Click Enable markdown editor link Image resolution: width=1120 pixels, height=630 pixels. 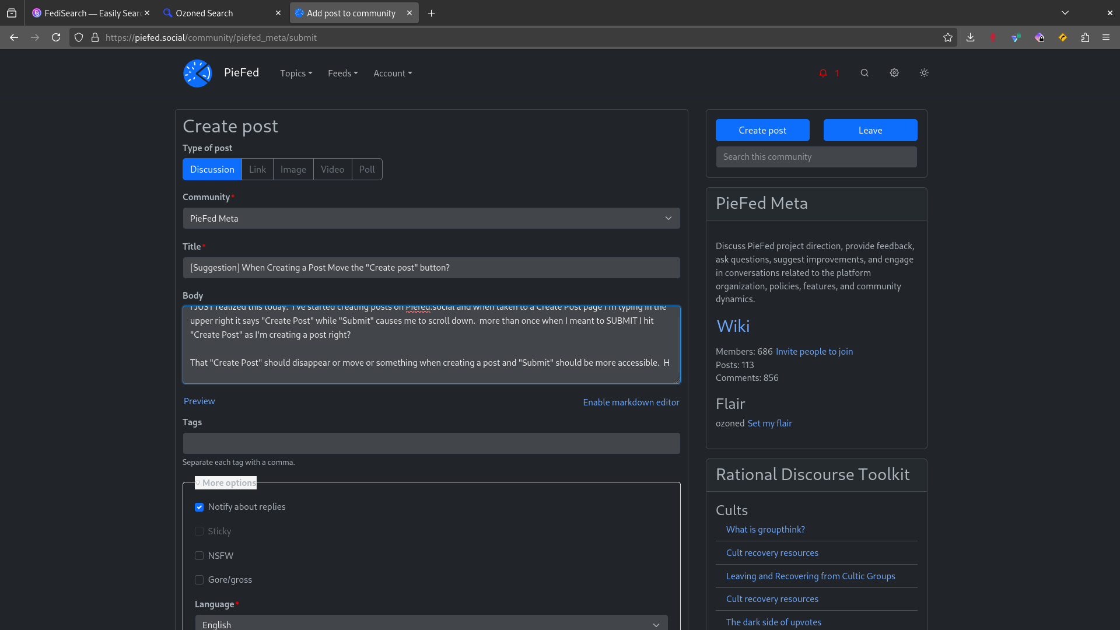631,402
